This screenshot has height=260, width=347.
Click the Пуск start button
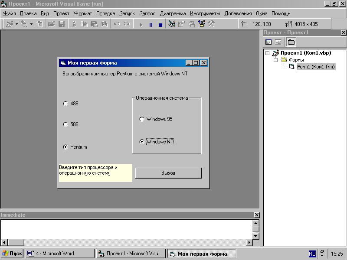click(12, 253)
